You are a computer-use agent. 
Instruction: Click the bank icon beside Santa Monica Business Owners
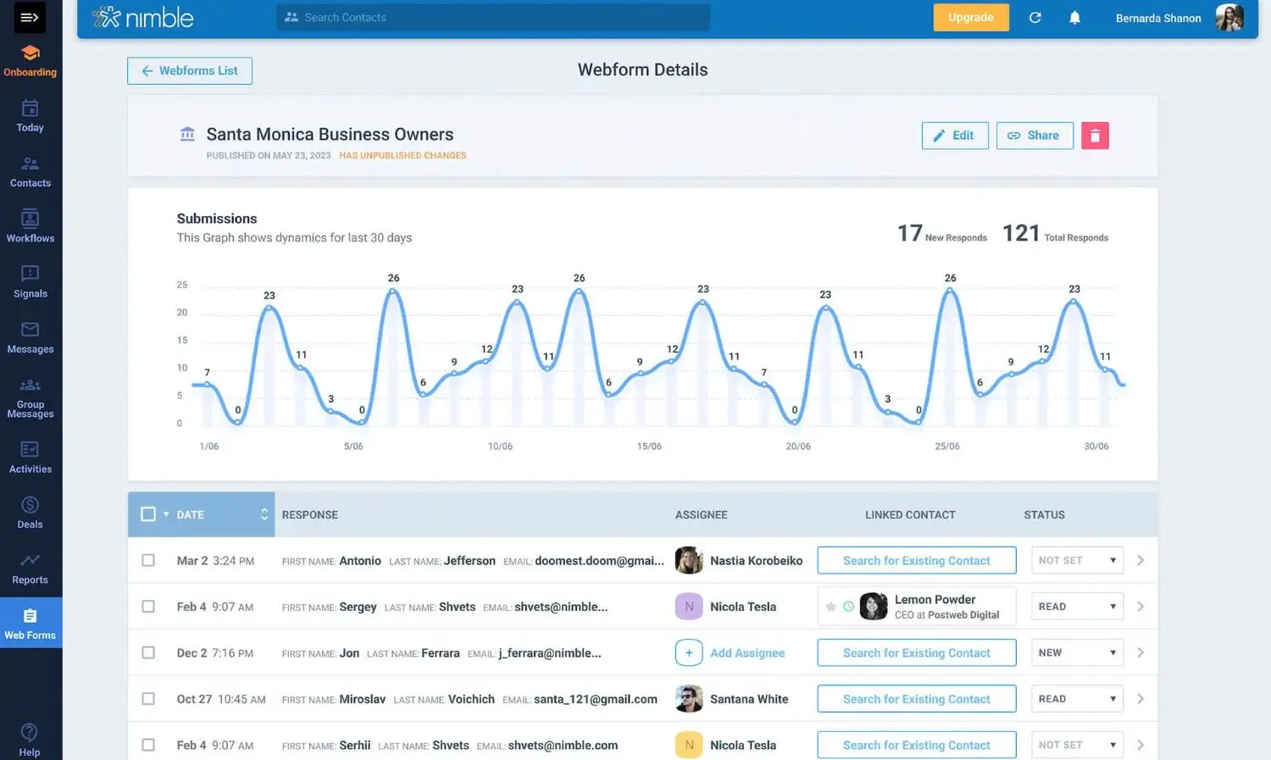click(187, 134)
